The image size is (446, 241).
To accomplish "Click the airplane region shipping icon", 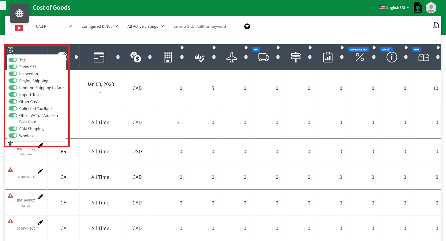I will coord(232,57).
